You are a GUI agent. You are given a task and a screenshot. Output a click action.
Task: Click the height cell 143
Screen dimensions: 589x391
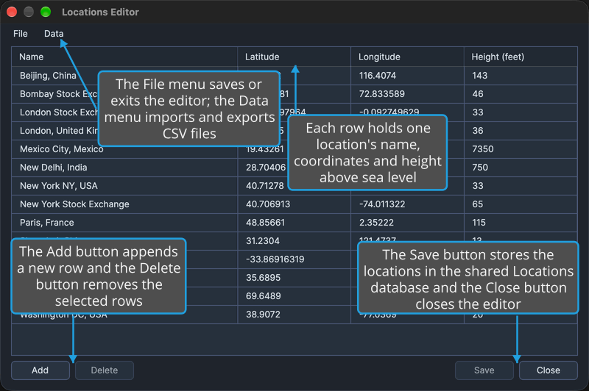521,76
